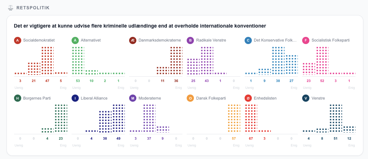Click the RETSPOLITIK section heading
The width and height of the screenshot is (368, 159).
tap(33, 8)
